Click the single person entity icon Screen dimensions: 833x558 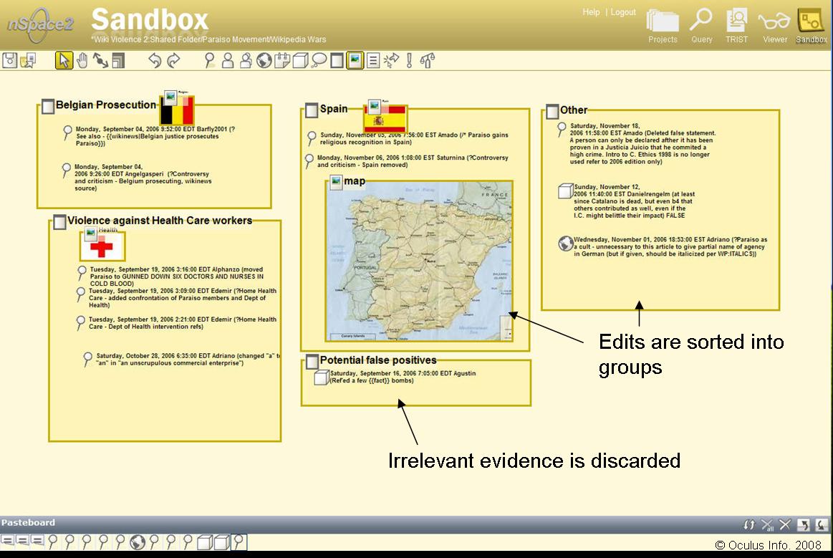tap(228, 61)
